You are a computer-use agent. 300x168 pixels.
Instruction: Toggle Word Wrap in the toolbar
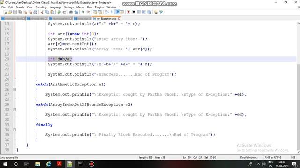pyautogui.click(x=107, y=12)
